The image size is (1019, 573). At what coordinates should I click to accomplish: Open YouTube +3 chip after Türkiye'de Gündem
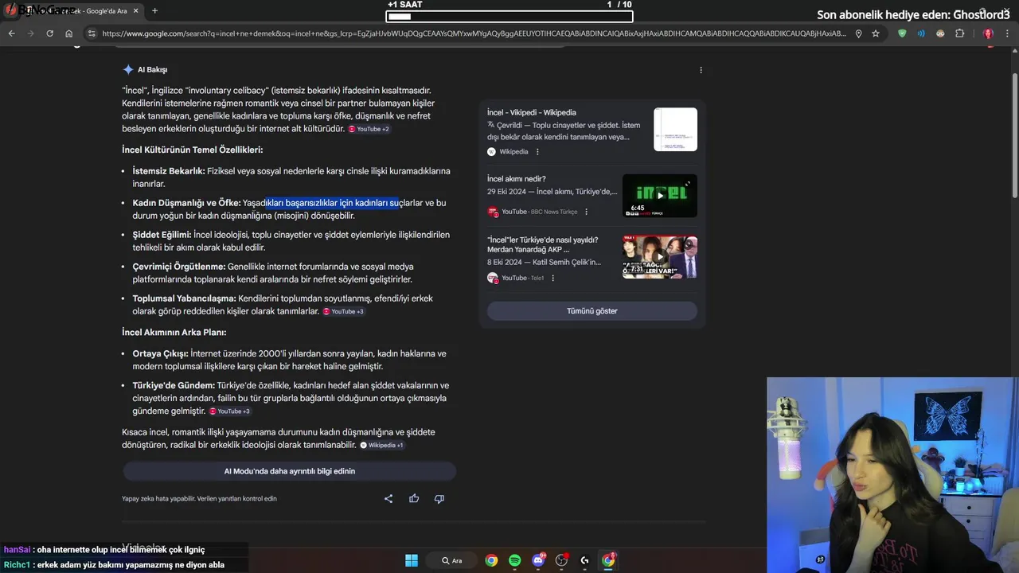(x=230, y=411)
